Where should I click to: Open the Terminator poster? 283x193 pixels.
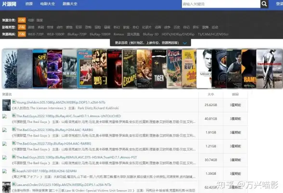270,69
